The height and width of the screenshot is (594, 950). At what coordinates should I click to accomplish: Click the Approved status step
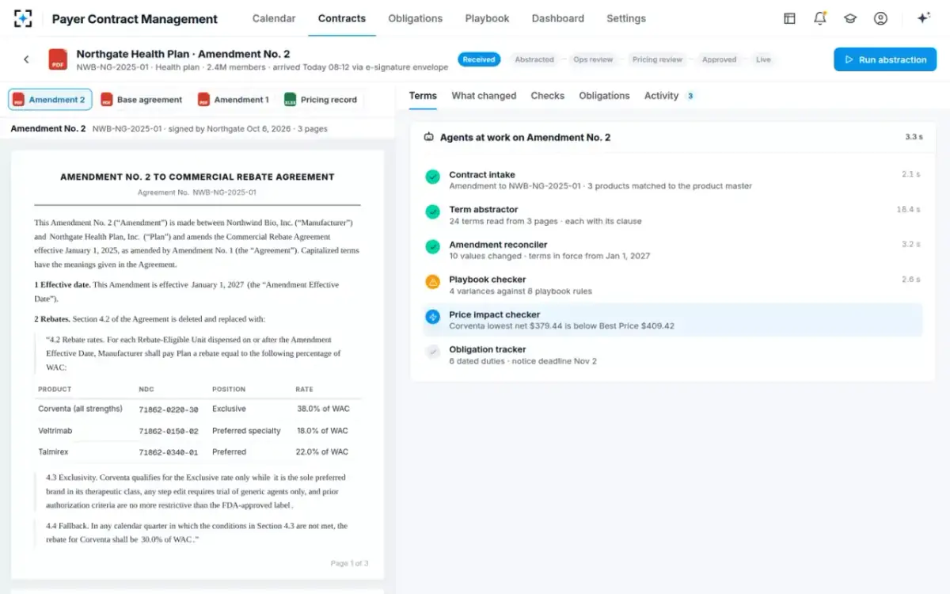click(x=719, y=59)
